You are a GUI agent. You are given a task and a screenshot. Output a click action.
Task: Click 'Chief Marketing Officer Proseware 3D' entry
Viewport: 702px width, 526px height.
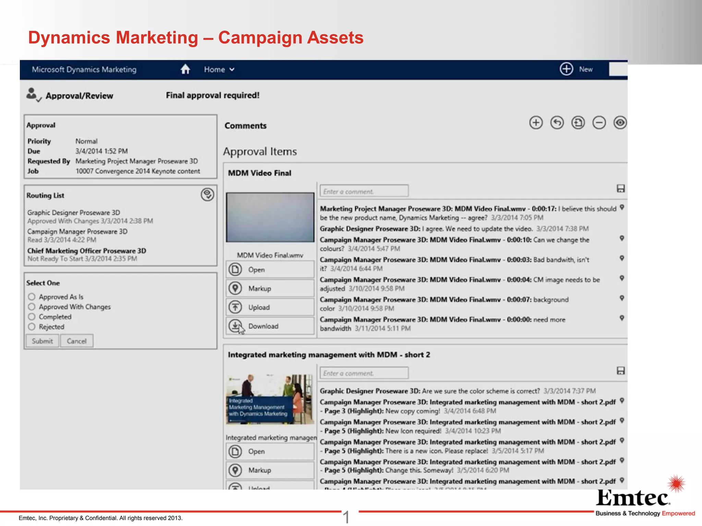tap(87, 251)
